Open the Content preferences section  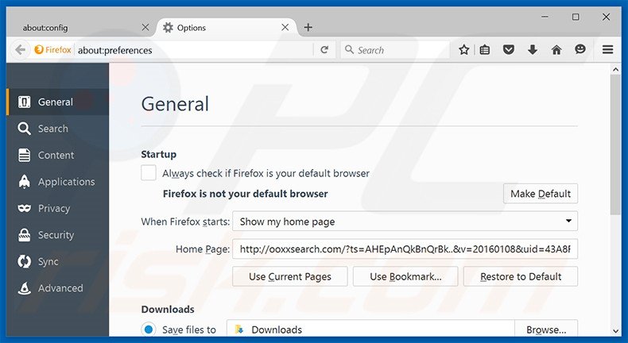tap(58, 156)
